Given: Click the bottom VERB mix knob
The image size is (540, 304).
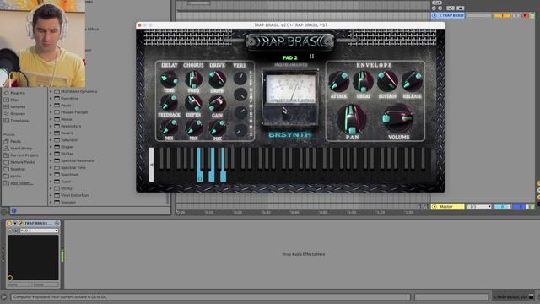Looking at the screenshot, I should pos(240,130).
